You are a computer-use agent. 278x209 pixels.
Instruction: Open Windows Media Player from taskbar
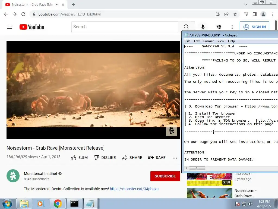click(x=40, y=204)
